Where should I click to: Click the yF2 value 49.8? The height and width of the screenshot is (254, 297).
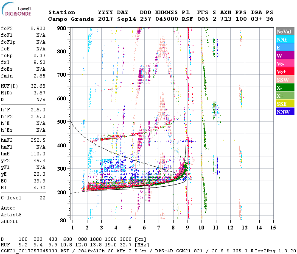(x=39, y=160)
